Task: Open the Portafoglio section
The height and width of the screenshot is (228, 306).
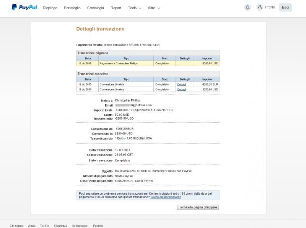Action: (72, 8)
